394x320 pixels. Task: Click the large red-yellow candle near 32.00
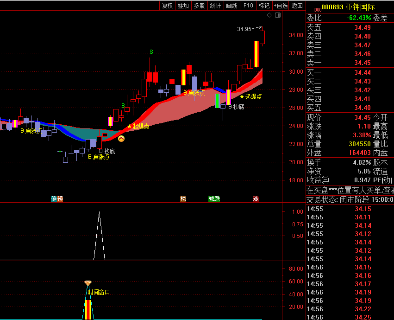[256, 54]
